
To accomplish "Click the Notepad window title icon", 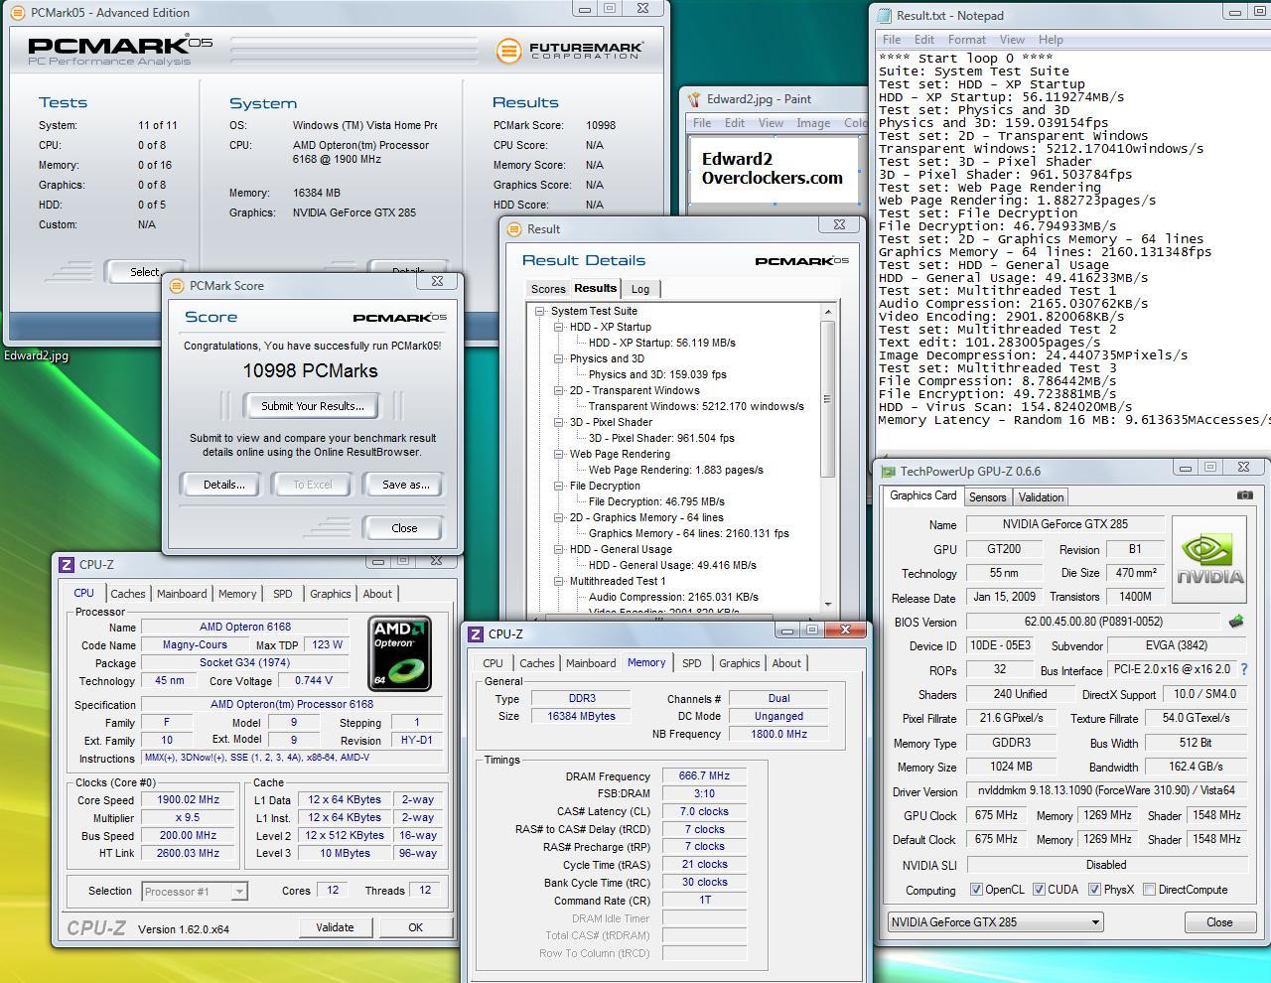I will 884,16.
